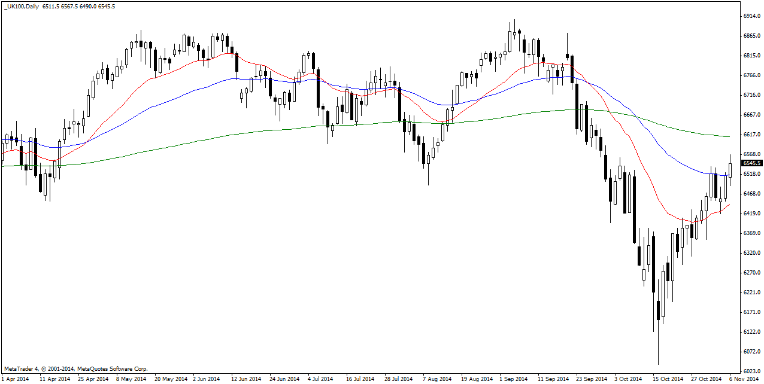Viewport: 764px width, 384px height.
Task: Click the 1 Sep 2014 date label
Action: pyautogui.click(x=514, y=379)
